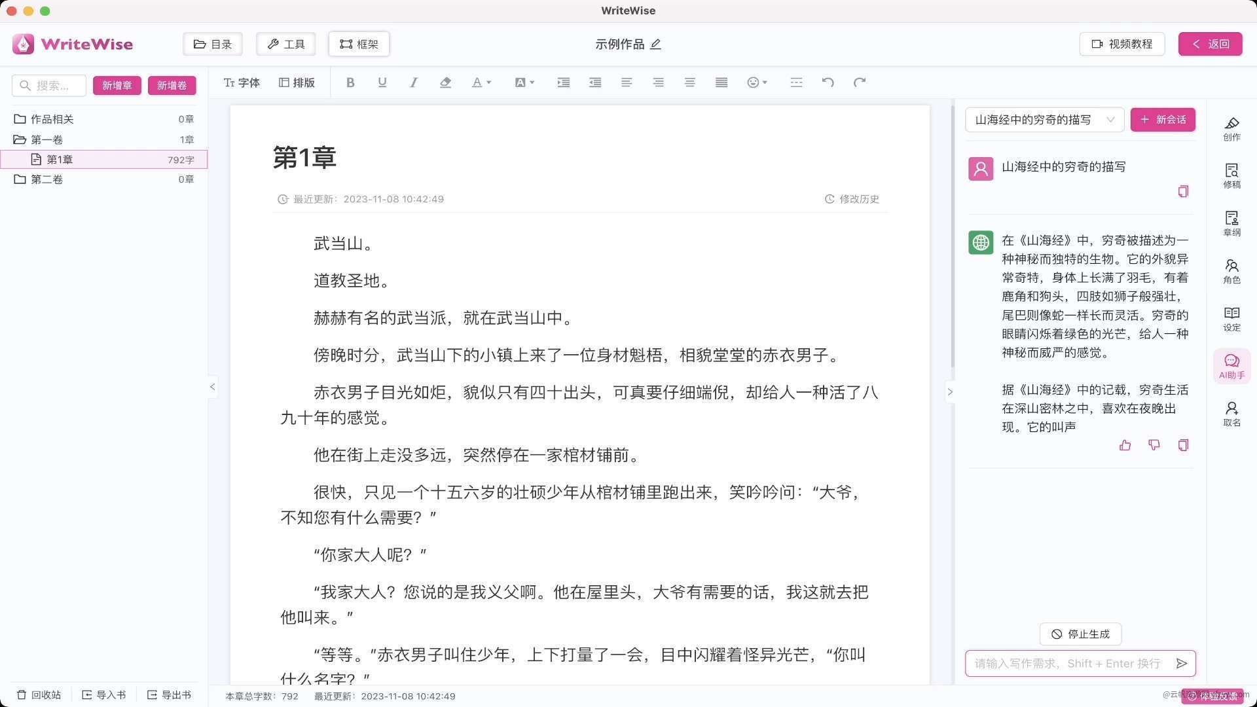Screen dimensions: 1257x707
Task: Align text right
Action: [x=658, y=82]
